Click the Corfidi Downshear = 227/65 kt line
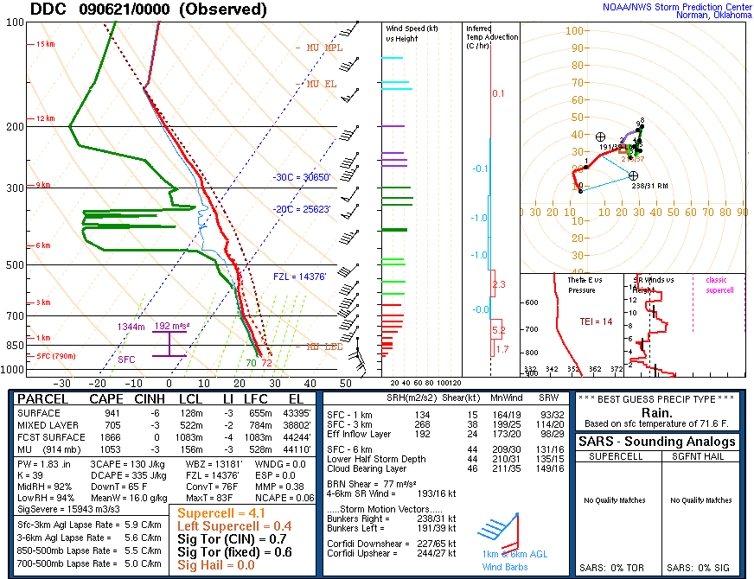The width and height of the screenshot is (754, 579). coord(391,544)
